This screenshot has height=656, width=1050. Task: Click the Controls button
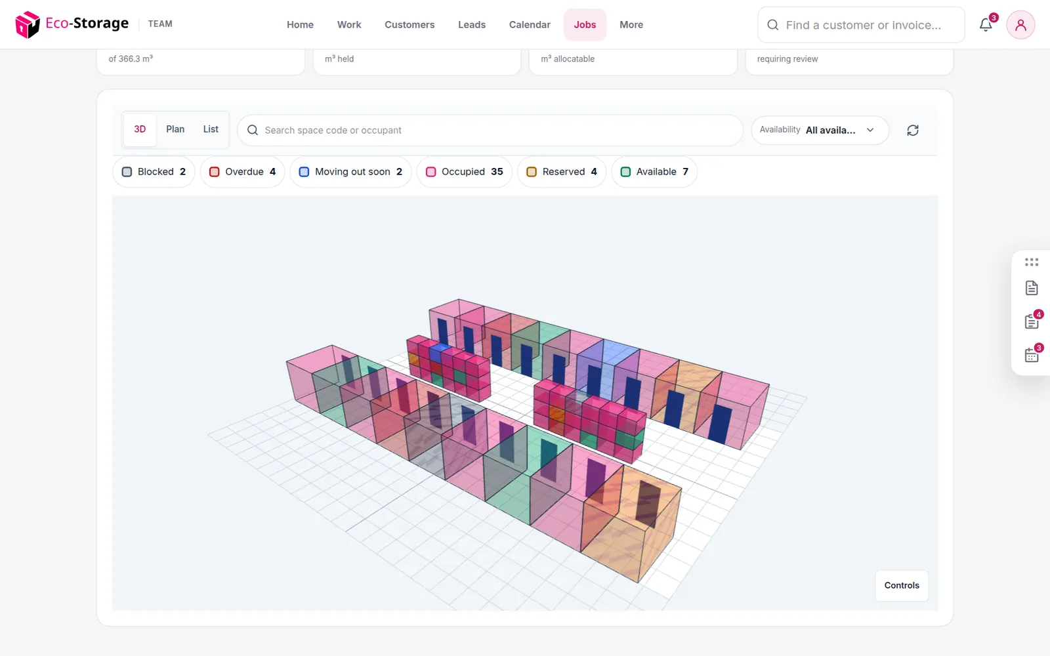click(x=902, y=586)
